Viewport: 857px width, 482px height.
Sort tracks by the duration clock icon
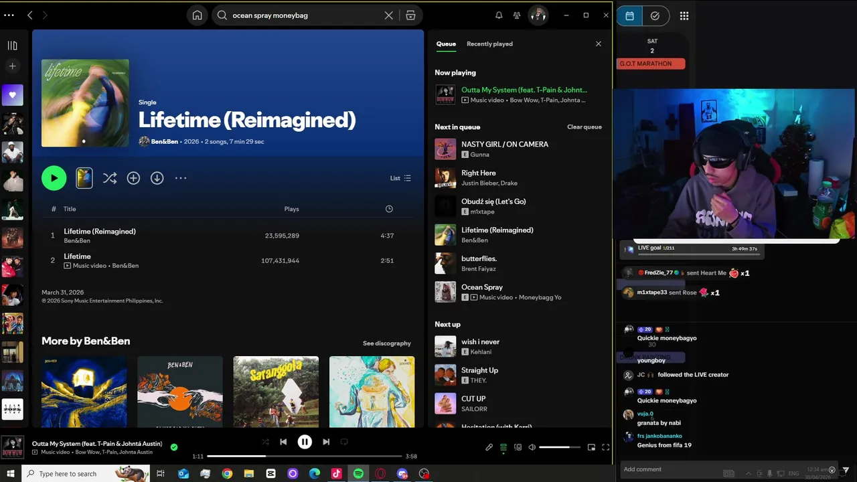tap(389, 209)
